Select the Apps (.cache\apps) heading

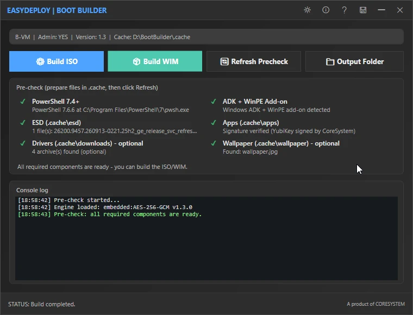click(251, 123)
